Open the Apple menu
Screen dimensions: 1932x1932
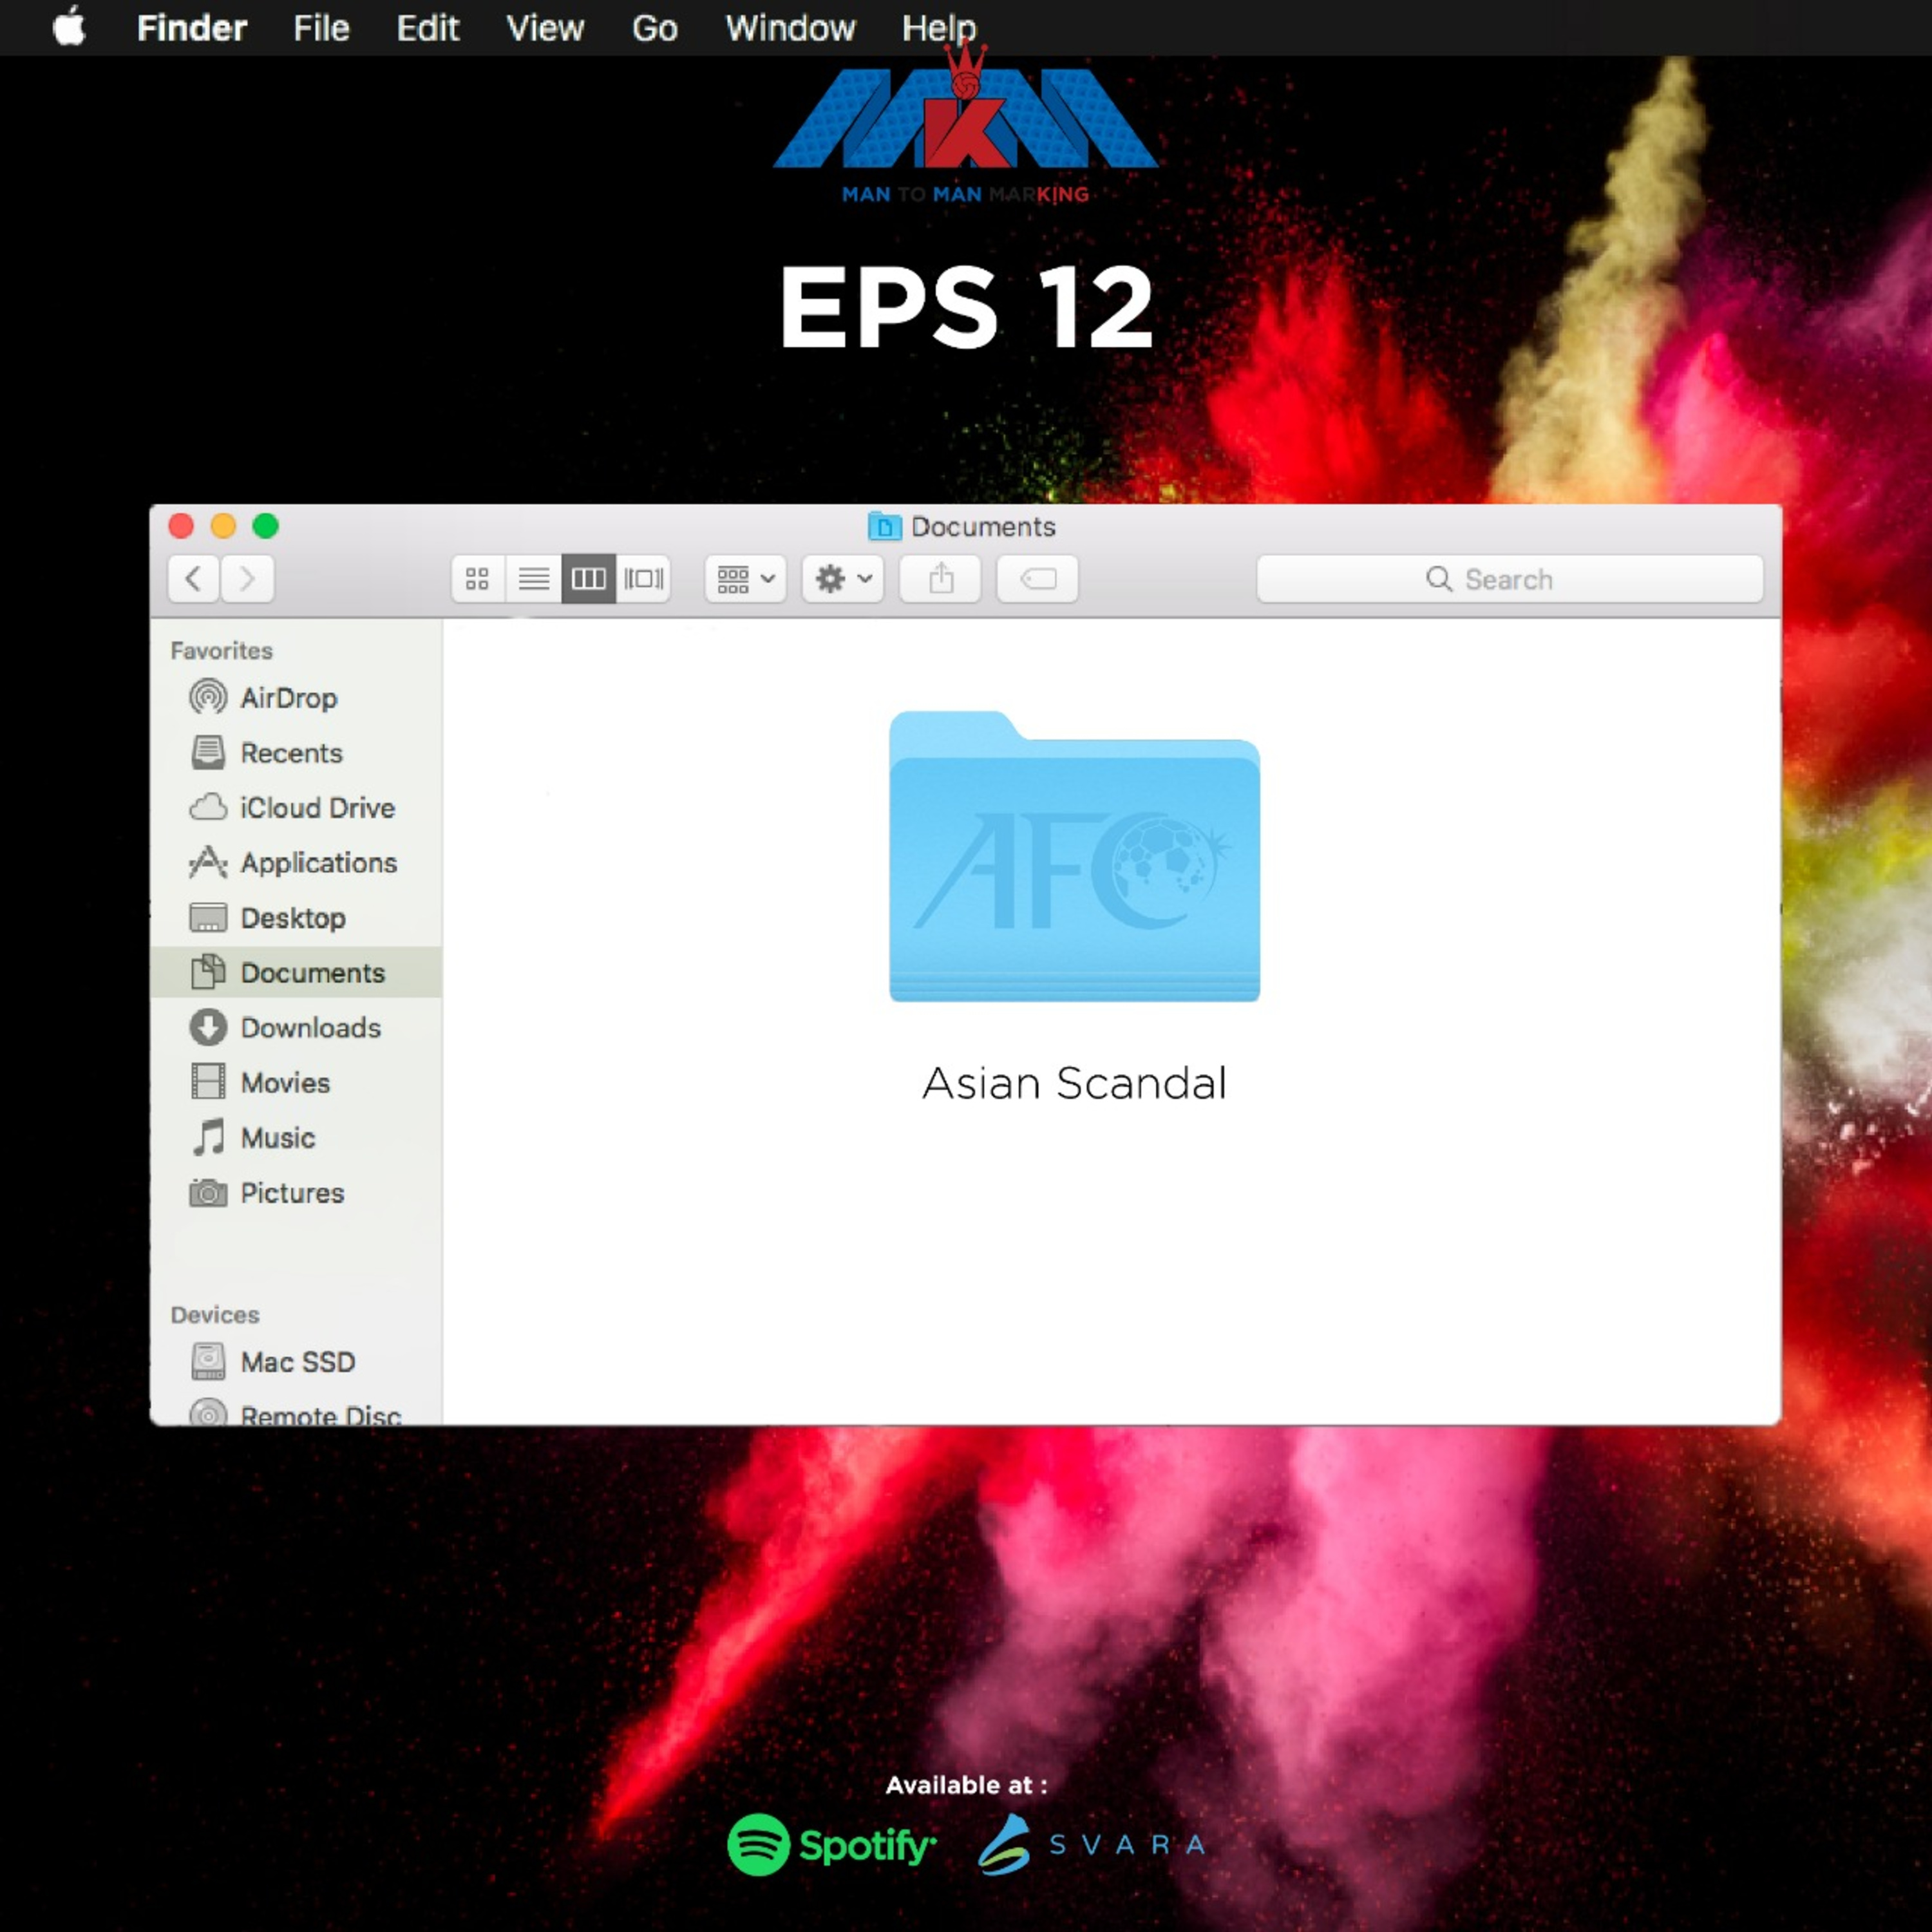pyautogui.click(x=69, y=27)
